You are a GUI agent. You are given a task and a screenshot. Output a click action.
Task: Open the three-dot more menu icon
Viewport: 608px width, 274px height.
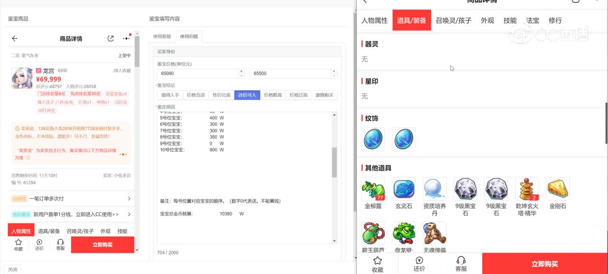click(126, 39)
